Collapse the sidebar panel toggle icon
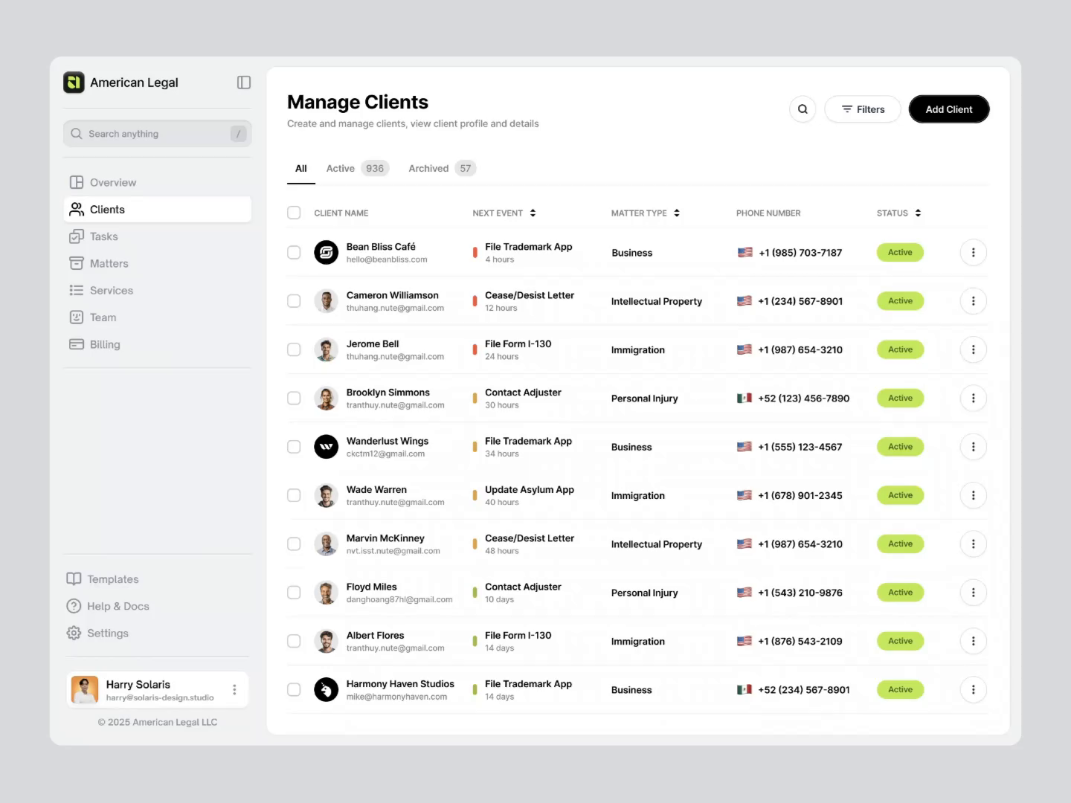 244,83
